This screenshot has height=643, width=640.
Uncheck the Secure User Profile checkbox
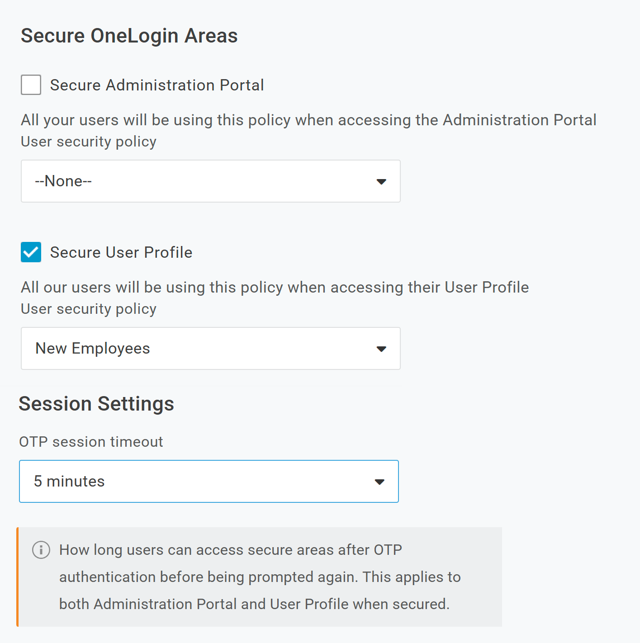31,252
